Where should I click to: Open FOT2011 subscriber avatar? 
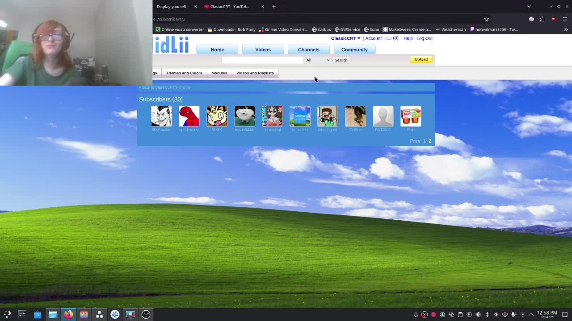point(383,116)
